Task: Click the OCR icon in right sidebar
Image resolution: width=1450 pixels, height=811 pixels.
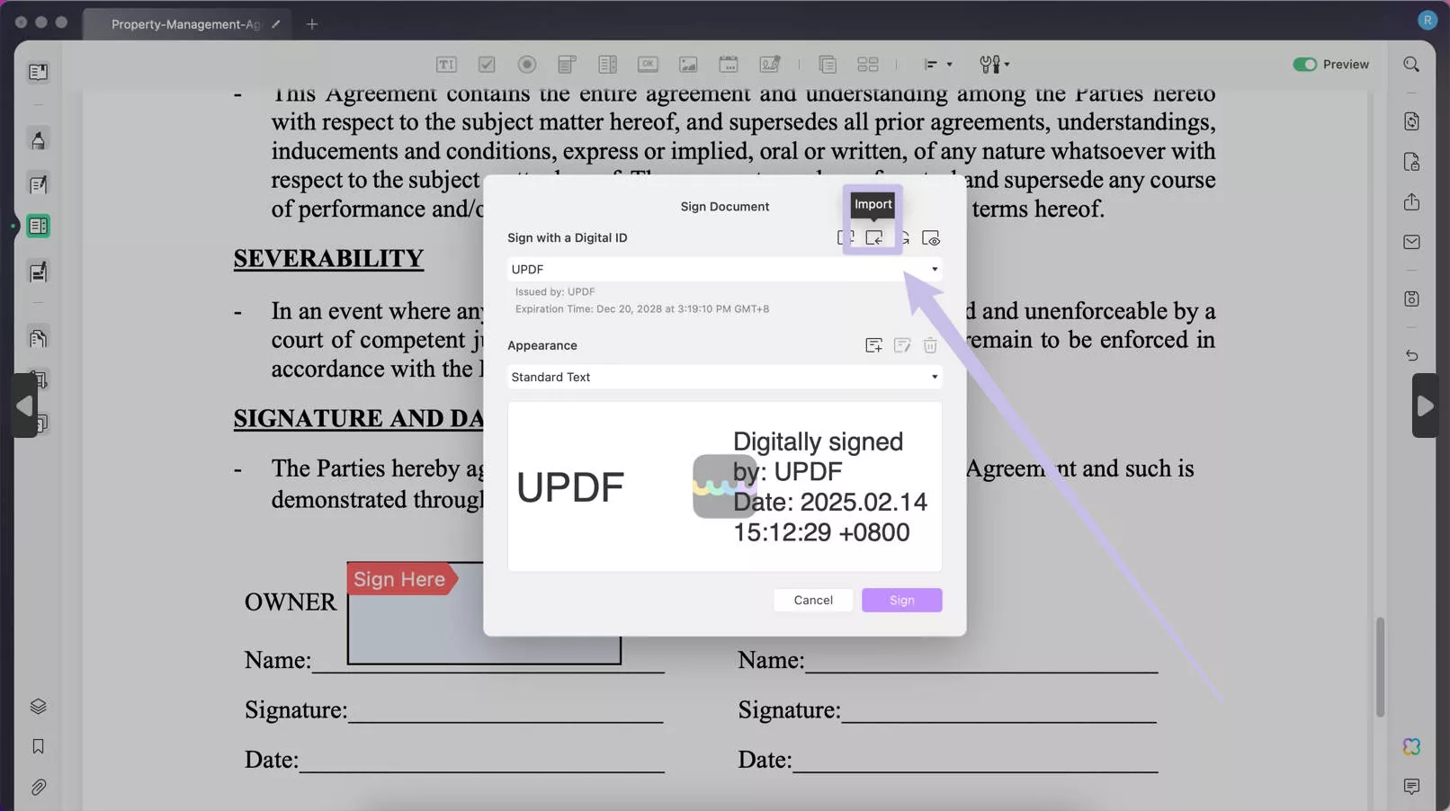Action: [1411, 121]
